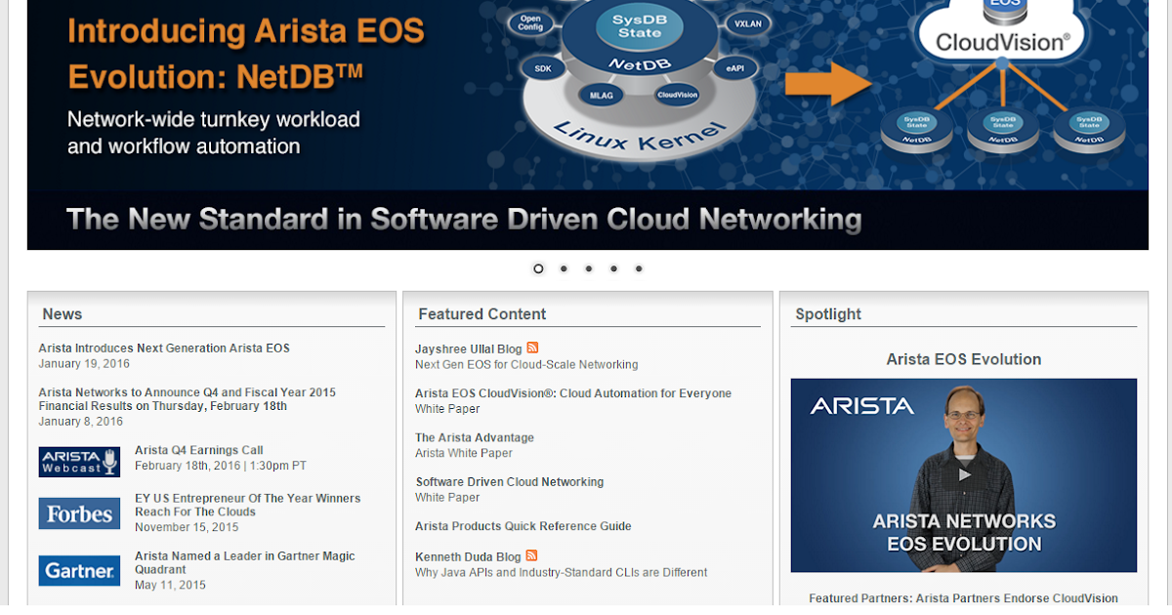This screenshot has height=615, width=1172.
Task: Click 'Why Java APIs and Industry-Standard CLIs' text
Action: point(562,572)
